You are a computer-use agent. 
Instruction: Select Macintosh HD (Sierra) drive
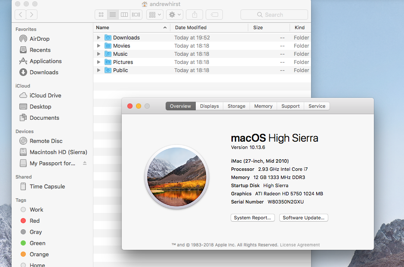pyautogui.click(x=53, y=152)
